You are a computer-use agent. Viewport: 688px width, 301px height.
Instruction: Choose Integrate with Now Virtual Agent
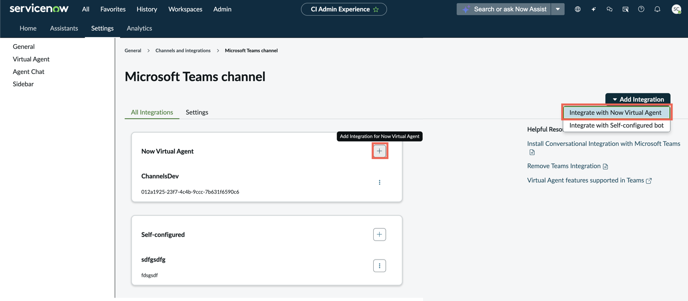(616, 113)
